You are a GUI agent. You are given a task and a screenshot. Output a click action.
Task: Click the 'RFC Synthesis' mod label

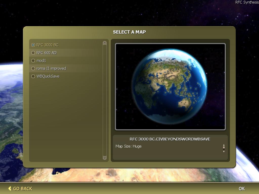[247, 2]
